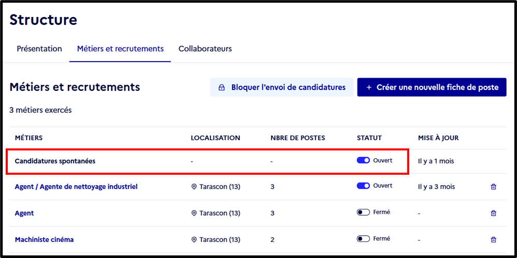Screen dimensions: 517x258
Task: Open the Collaborateurs tab
Action: (x=205, y=49)
